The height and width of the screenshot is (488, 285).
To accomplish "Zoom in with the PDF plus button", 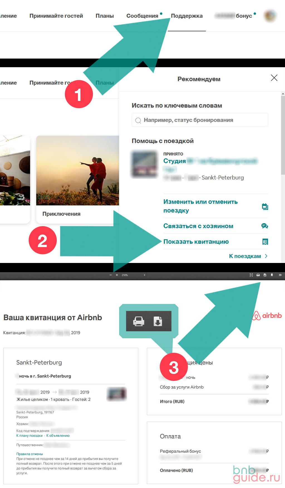I will click(117, 275).
